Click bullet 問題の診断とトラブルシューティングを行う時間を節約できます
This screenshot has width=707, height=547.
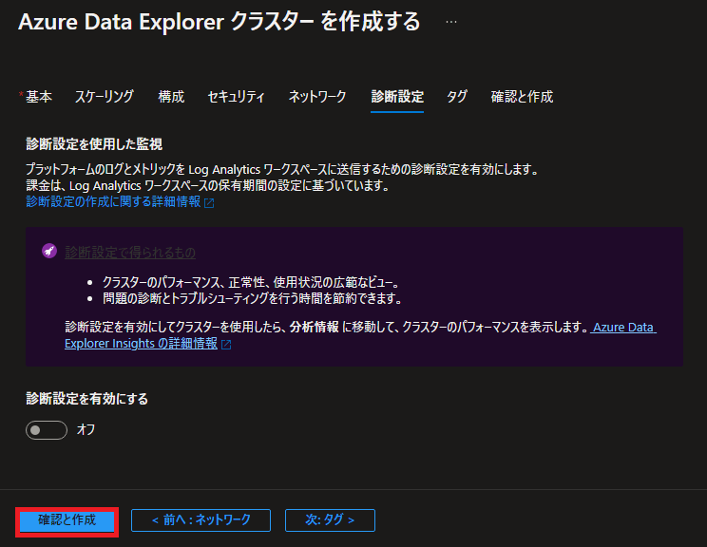click(252, 298)
